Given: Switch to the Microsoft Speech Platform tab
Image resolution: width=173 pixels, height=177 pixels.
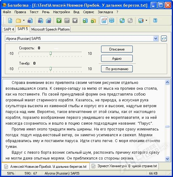Looking at the screenshot, I should tap(50, 29).
